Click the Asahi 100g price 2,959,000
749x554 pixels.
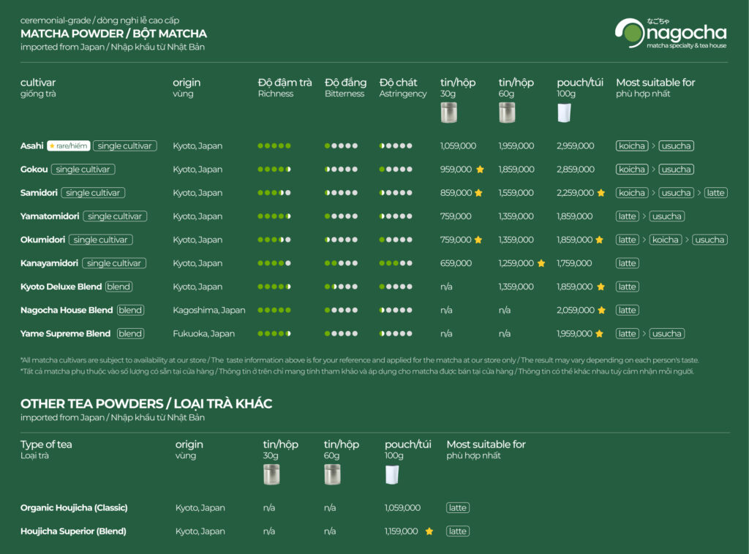pyautogui.click(x=576, y=146)
